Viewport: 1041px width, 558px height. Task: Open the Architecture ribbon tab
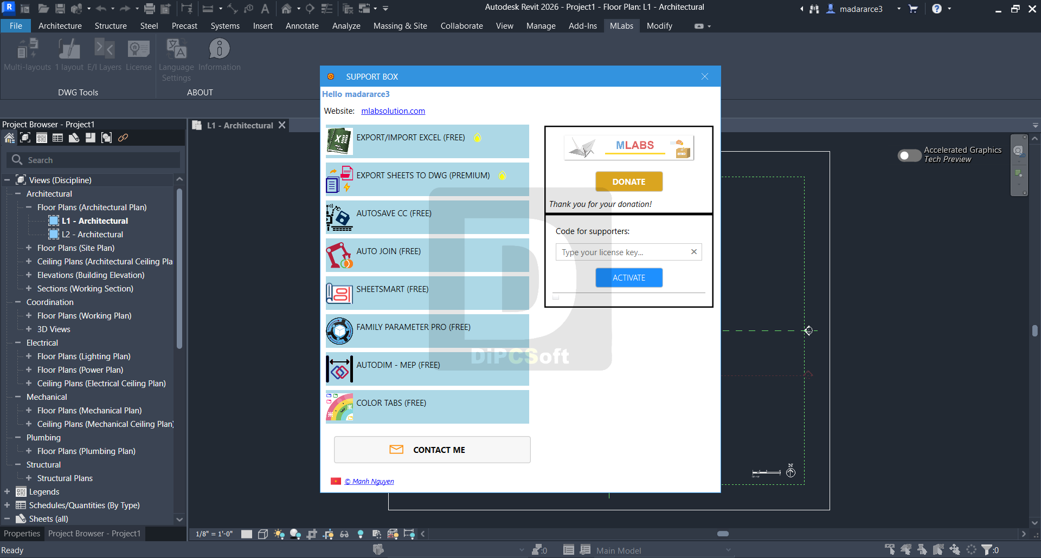pos(60,25)
